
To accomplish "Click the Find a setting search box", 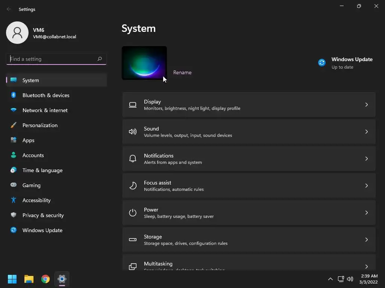I will tap(52, 59).
